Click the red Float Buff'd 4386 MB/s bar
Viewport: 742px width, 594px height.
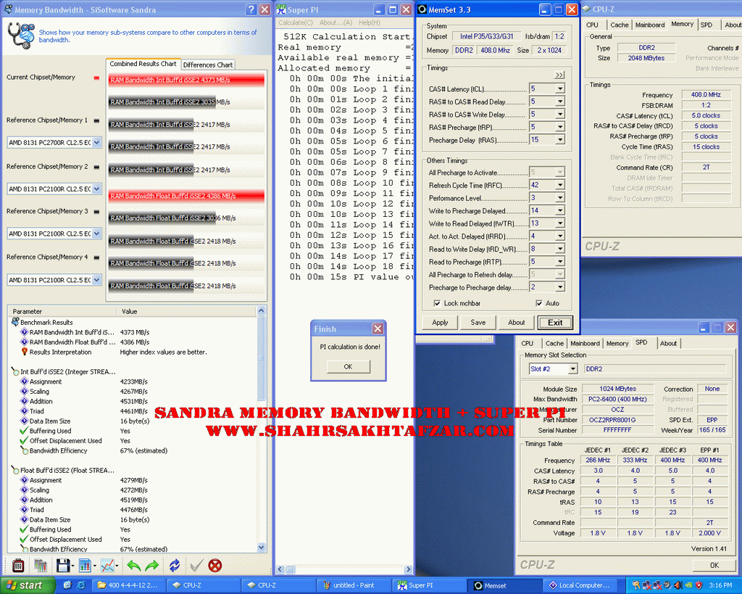[186, 196]
